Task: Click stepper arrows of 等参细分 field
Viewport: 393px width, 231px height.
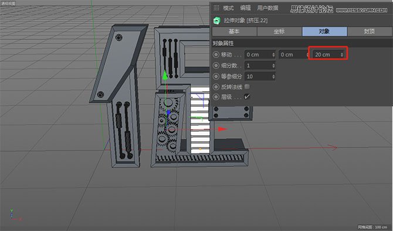Action: (273, 76)
